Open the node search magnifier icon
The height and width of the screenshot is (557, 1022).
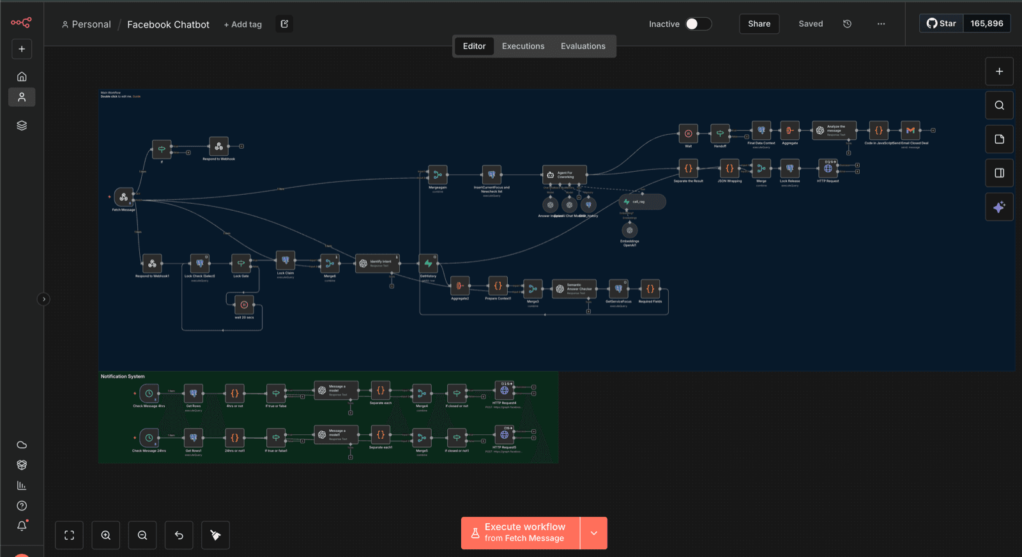(x=1000, y=105)
